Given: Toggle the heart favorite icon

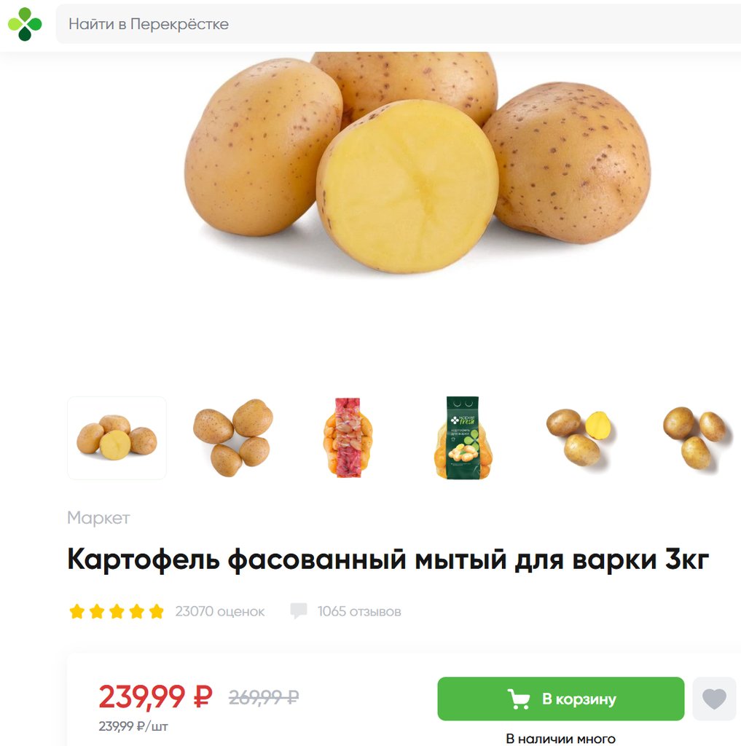Looking at the screenshot, I should [x=714, y=699].
